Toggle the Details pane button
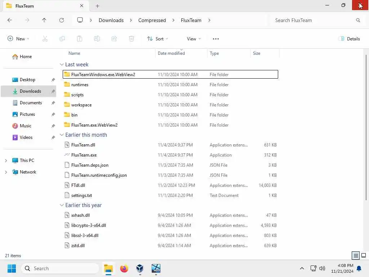Image resolution: width=369 pixels, height=277 pixels. (x=349, y=39)
